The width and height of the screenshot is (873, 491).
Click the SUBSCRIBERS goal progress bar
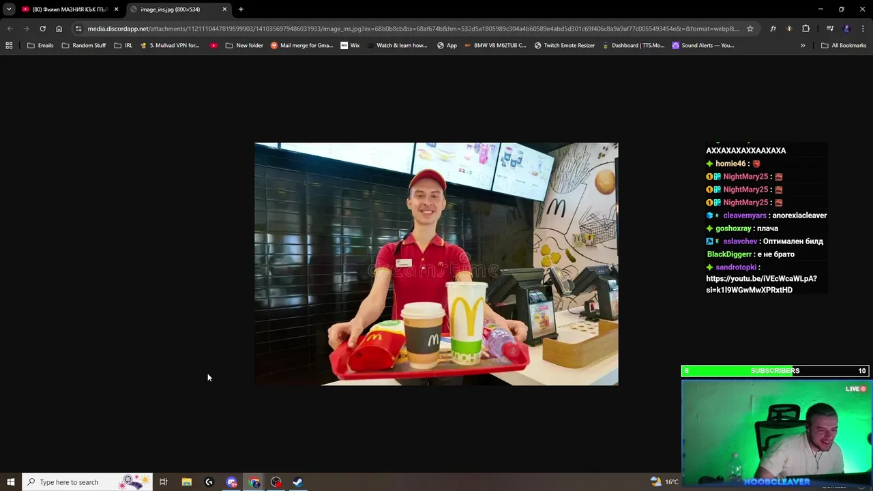775,371
